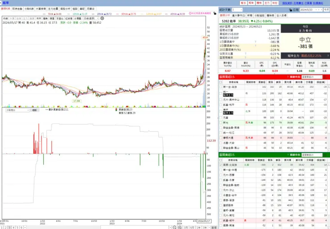The height and width of the screenshot is (229, 330).
Task: Open the dropdown arrow at end of bottom scrollbar
Action: [170, 228]
